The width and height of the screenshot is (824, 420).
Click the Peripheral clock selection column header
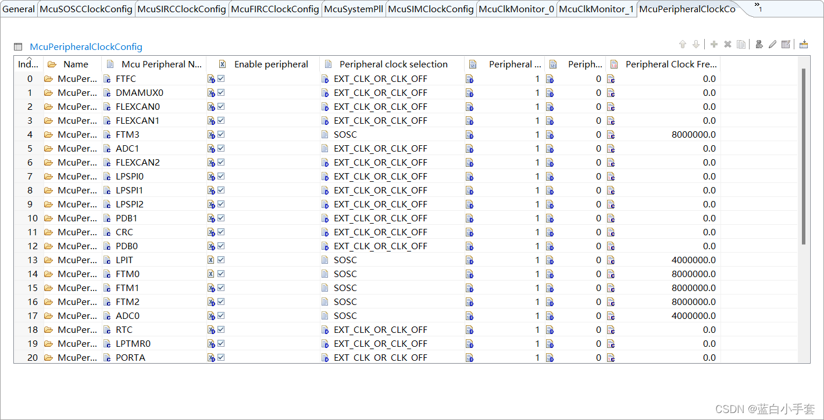pos(392,64)
